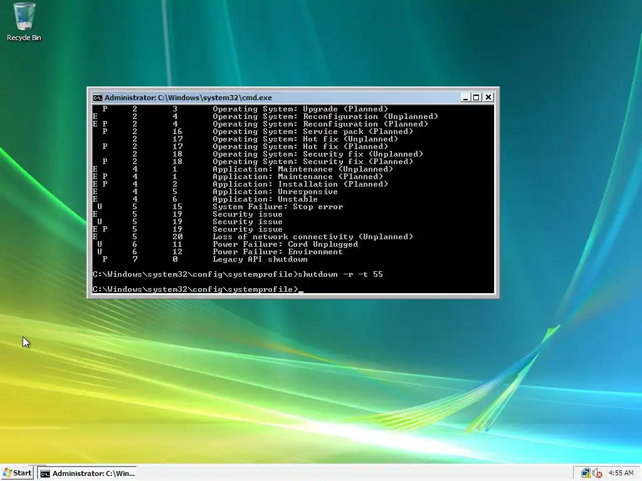Maximize the cmd.exe window
Viewport: 642px width, 481px height.
476,97
